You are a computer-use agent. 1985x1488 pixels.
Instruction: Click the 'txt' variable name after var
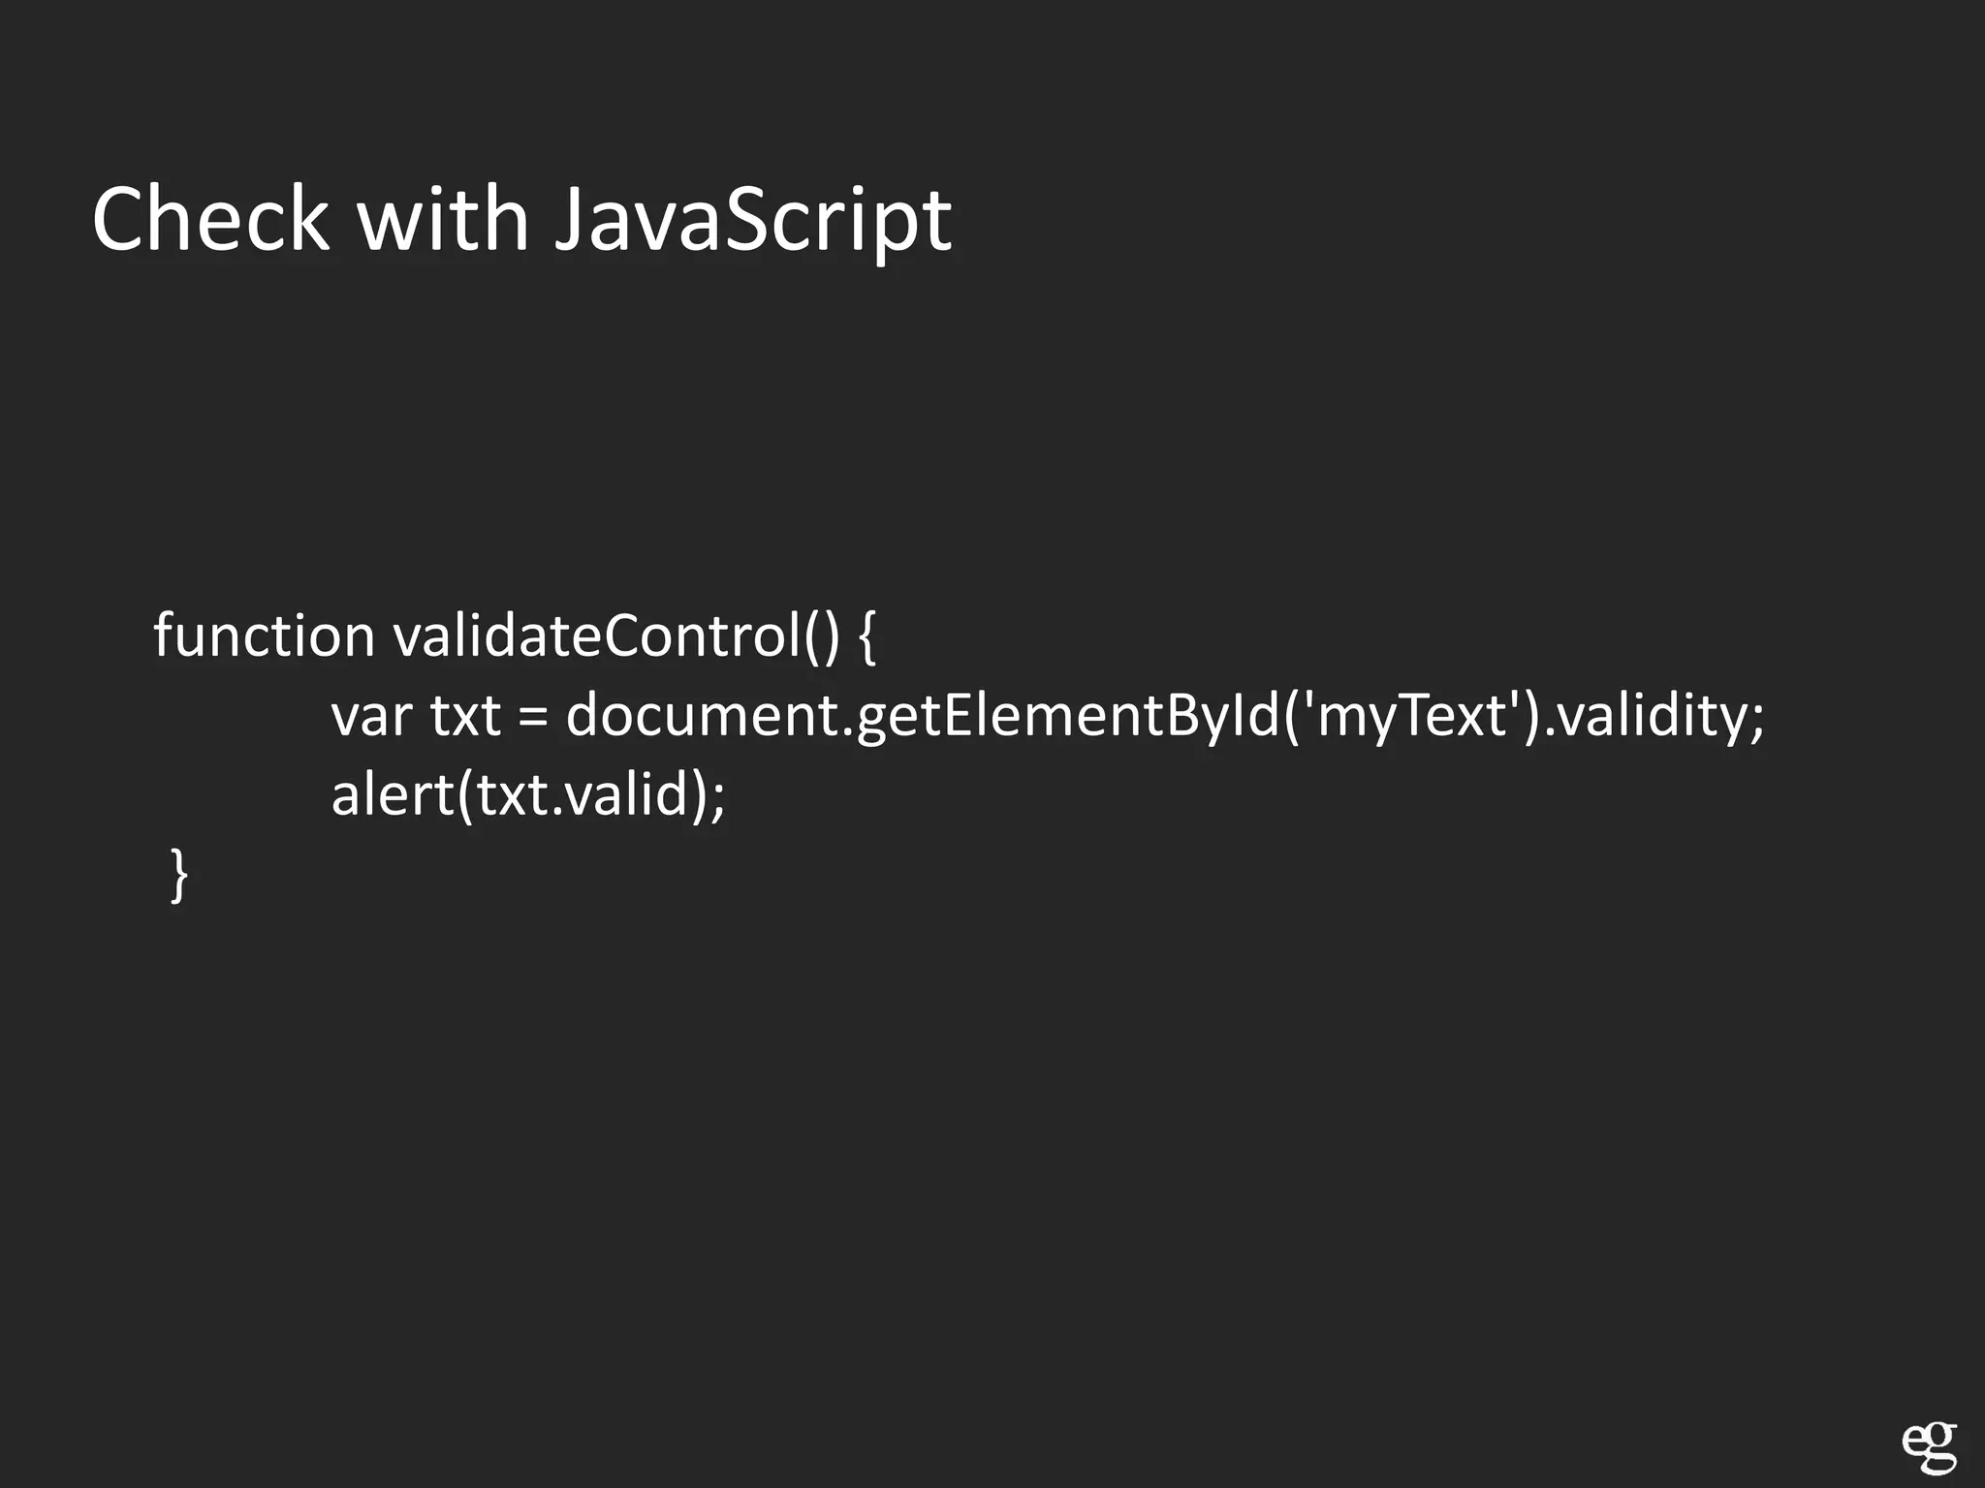[465, 718]
